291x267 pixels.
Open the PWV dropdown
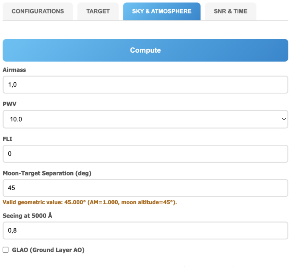point(145,119)
